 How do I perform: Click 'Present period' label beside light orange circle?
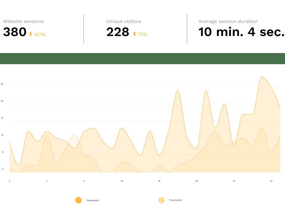coord(176,200)
